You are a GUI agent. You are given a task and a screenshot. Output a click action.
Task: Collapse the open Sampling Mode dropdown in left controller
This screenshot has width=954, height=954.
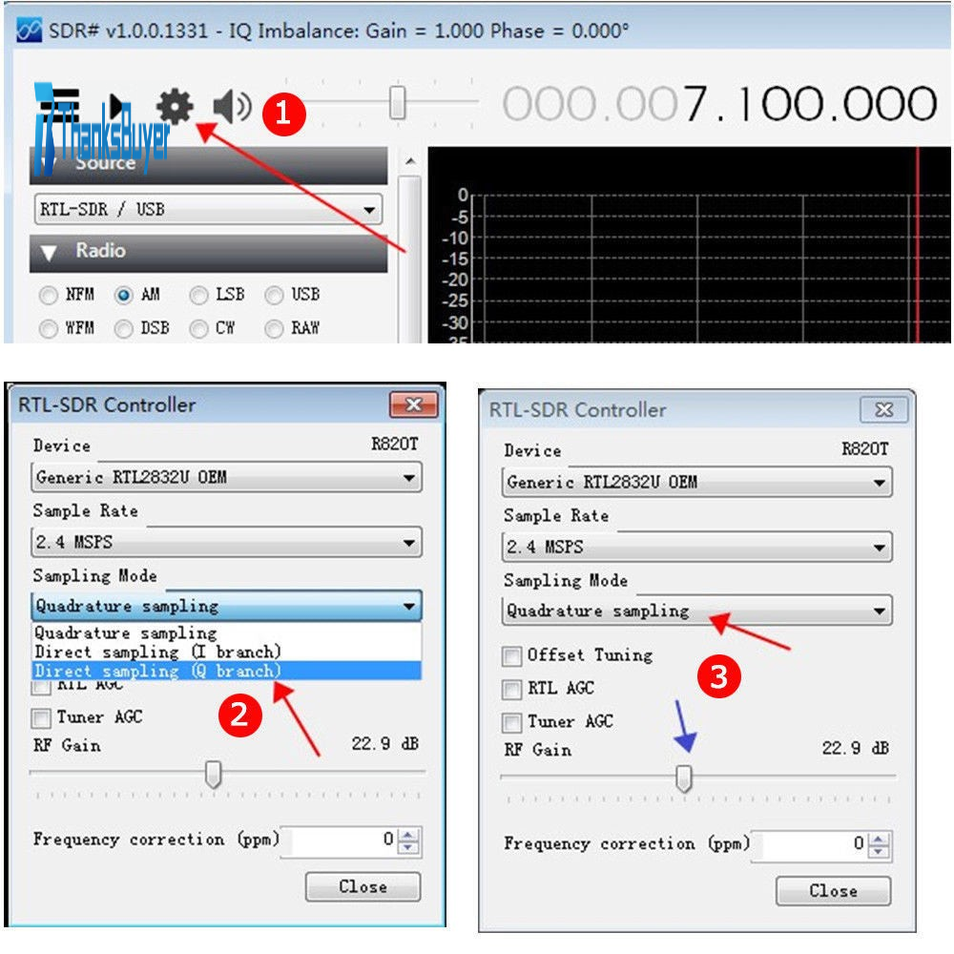(226, 606)
